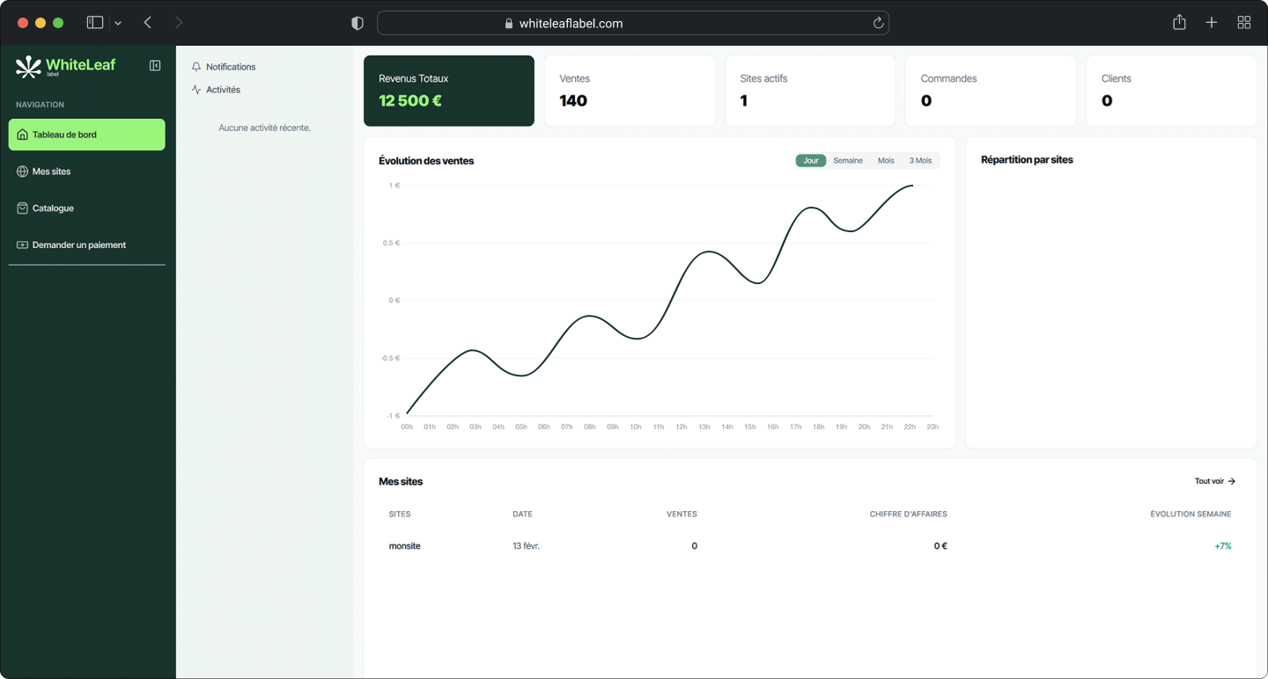Click the Safari privacy shield icon

[358, 24]
